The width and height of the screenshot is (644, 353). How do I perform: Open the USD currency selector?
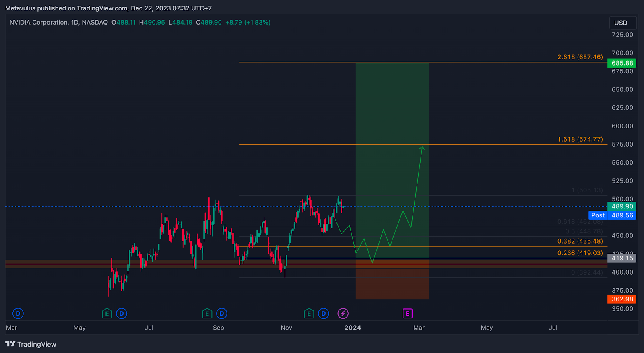[x=623, y=23]
